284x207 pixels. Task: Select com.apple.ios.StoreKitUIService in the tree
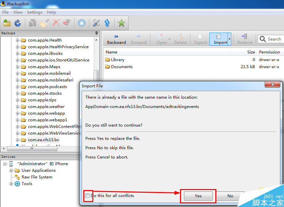(x=59, y=60)
